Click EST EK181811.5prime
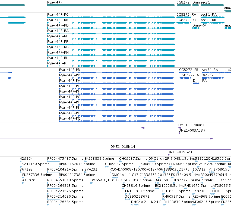 (x=140, y=191)
